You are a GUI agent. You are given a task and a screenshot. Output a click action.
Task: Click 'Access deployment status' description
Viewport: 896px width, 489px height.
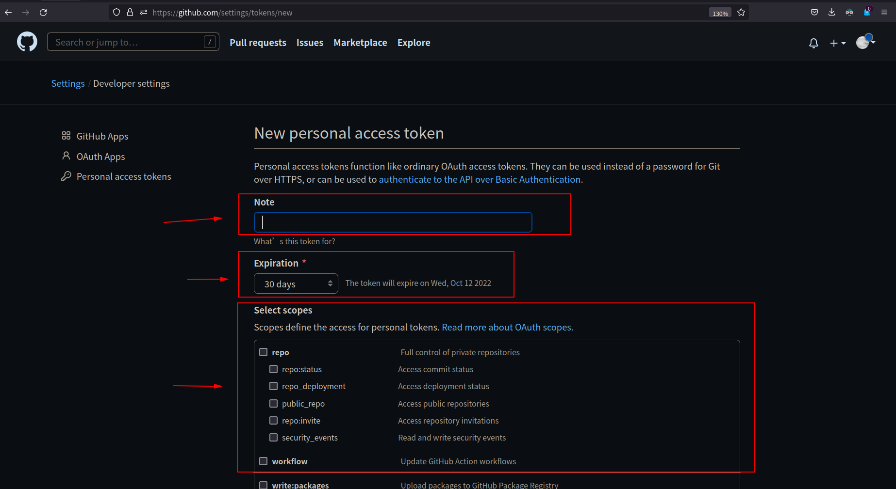[x=444, y=386]
